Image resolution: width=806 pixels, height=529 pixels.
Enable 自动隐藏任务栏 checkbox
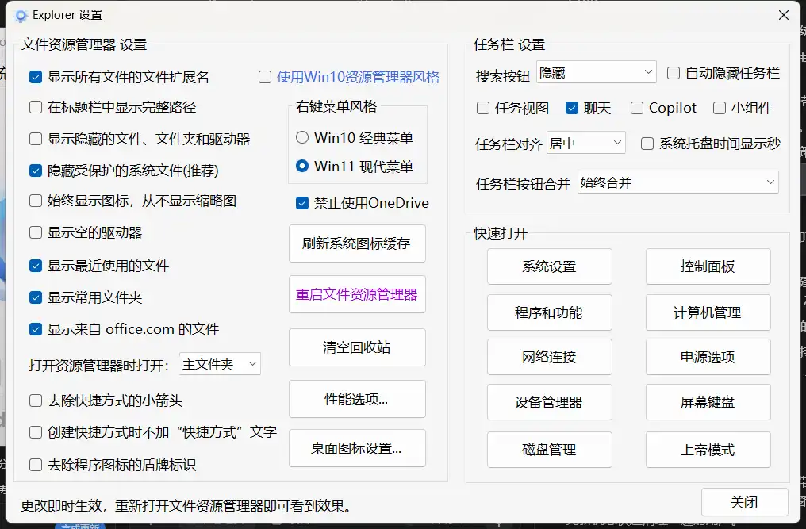tap(674, 73)
